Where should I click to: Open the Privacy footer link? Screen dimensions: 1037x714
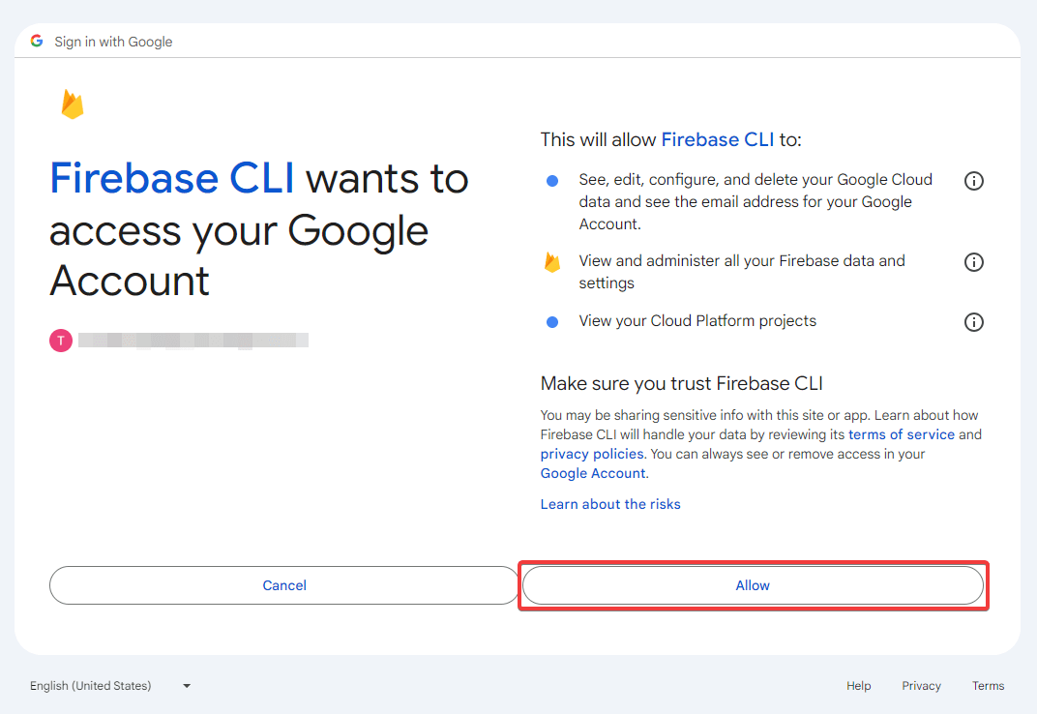pos(921,686)
